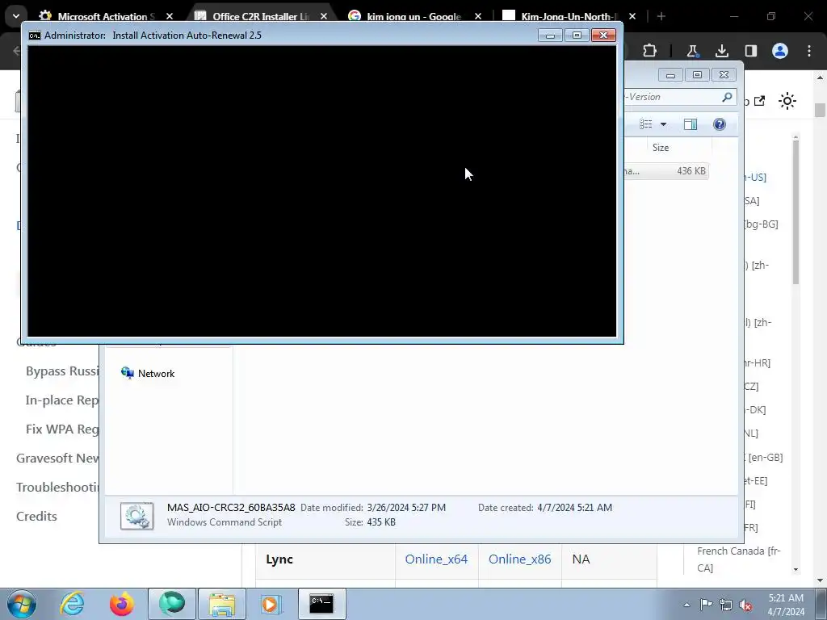Screen dimensions: 827x620
Task: Close the Kim-Jong-Un-North tab
Action: (x=632, y=16)
